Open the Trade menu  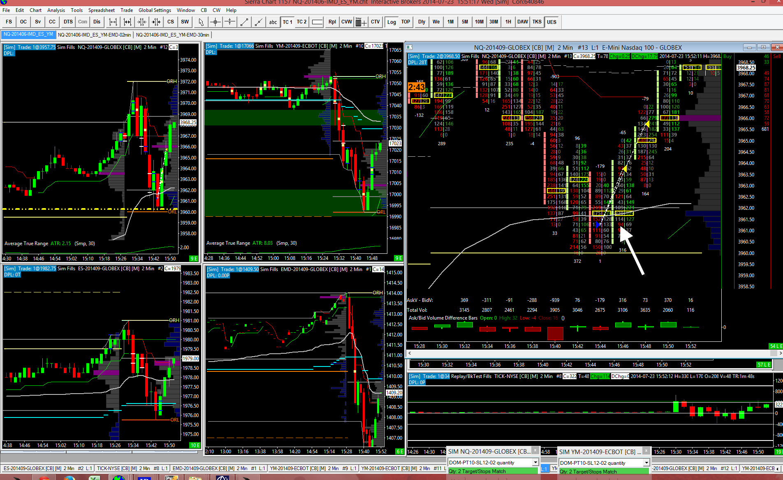coord(127,10)
